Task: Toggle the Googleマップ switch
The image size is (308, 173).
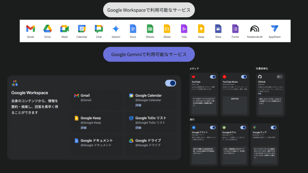Action: [x=273, y=128]
